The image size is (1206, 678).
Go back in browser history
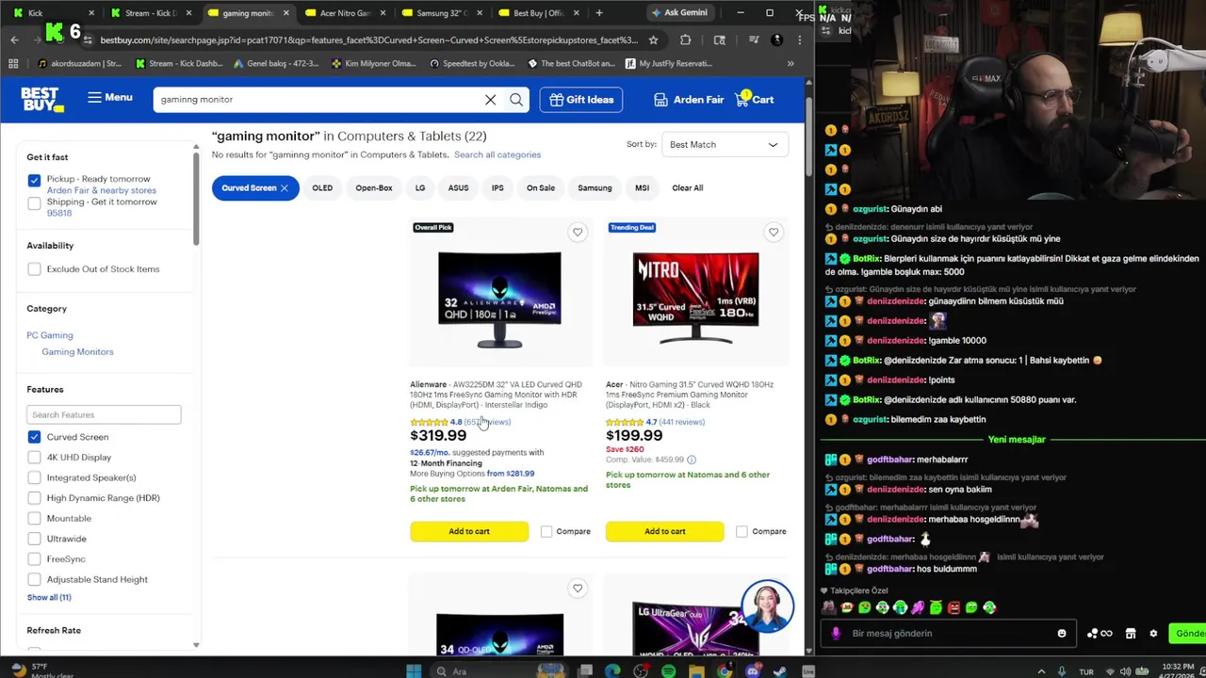point(14,40)
